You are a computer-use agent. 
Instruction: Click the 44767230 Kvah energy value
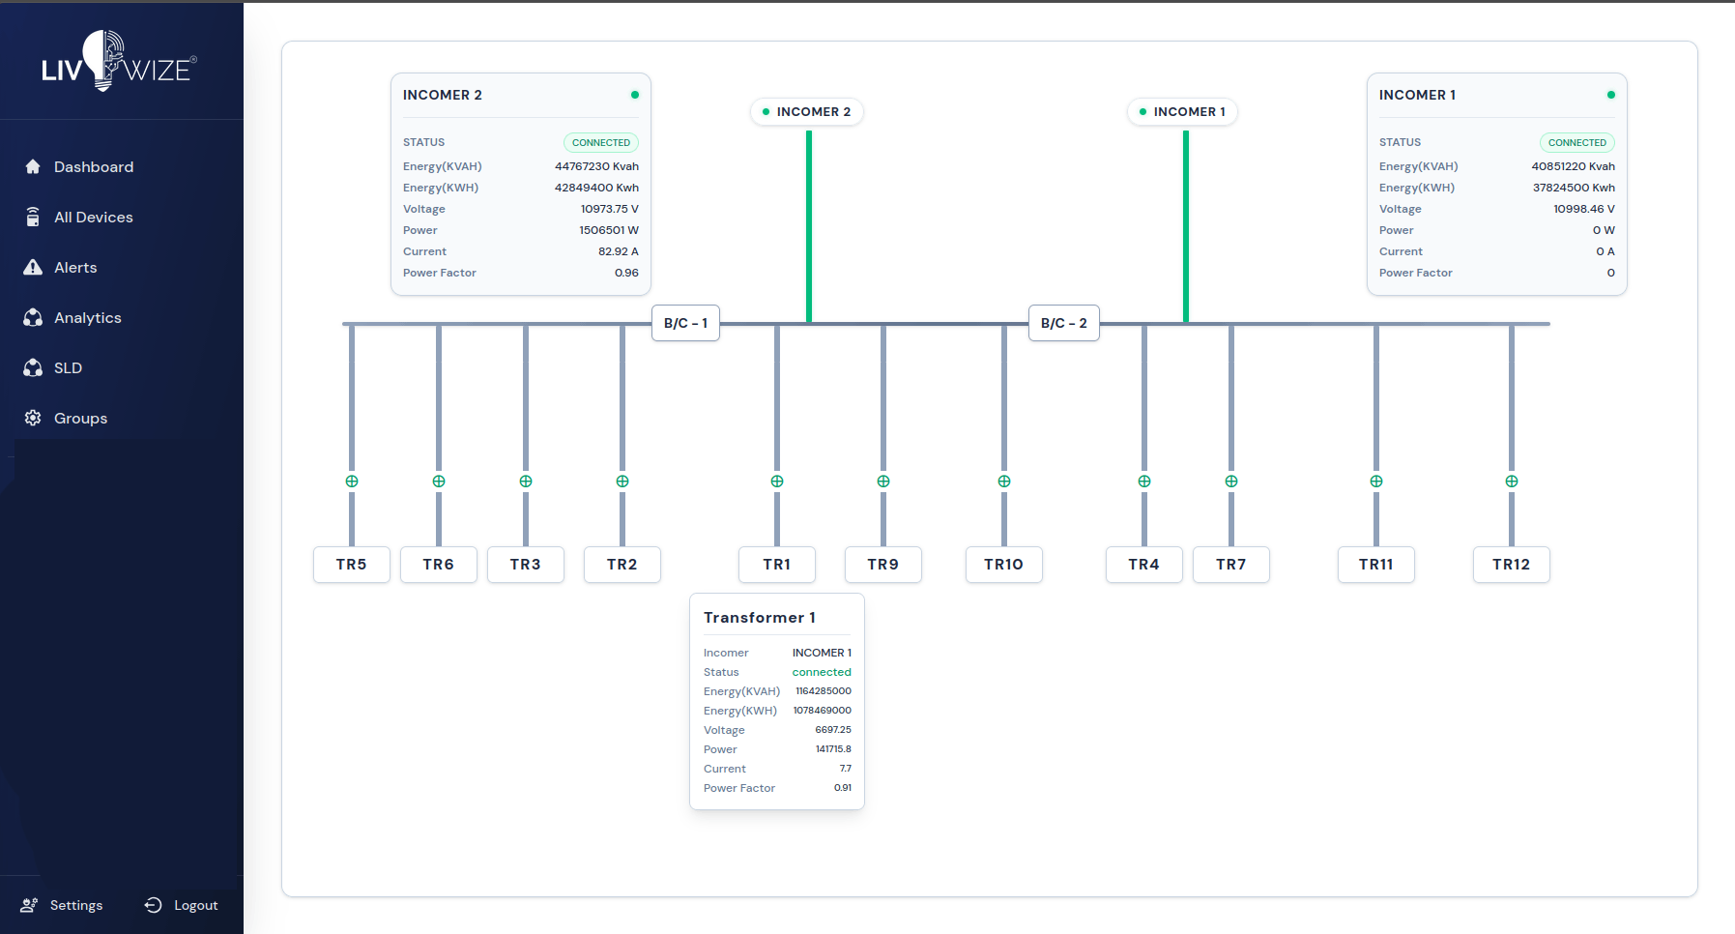(x=596, y=166)
